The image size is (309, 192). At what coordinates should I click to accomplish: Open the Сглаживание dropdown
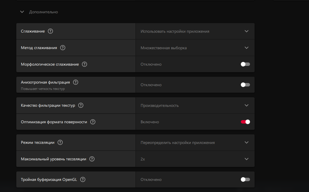tap(195, 31)
